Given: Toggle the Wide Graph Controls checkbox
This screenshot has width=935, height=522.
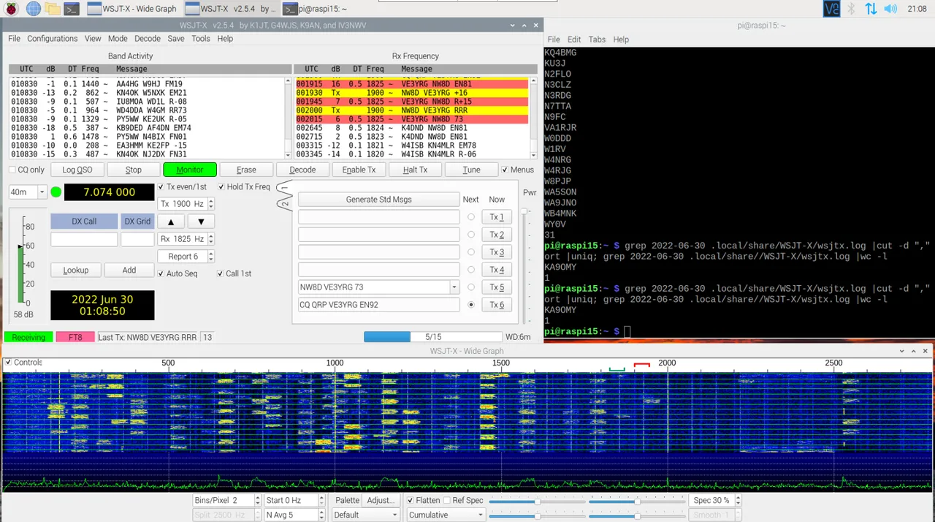Looking at the screenshot, I should pos(8,363).
